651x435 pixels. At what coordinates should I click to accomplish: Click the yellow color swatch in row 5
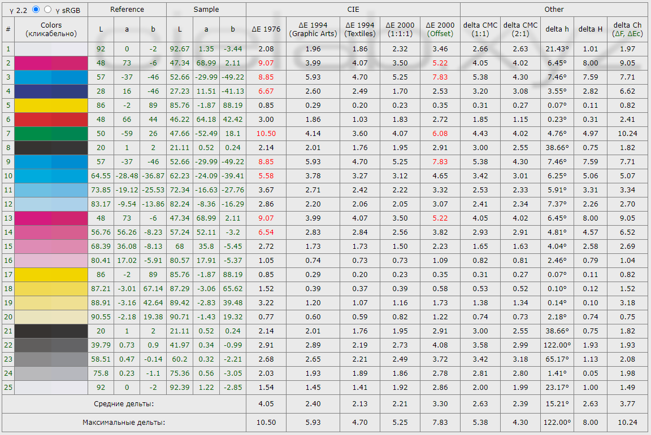coord(51,106)
